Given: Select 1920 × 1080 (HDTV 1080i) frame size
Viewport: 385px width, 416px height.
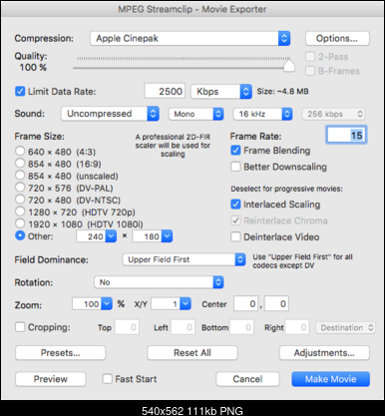Looking at the screenshot, I should coord(20,223).
